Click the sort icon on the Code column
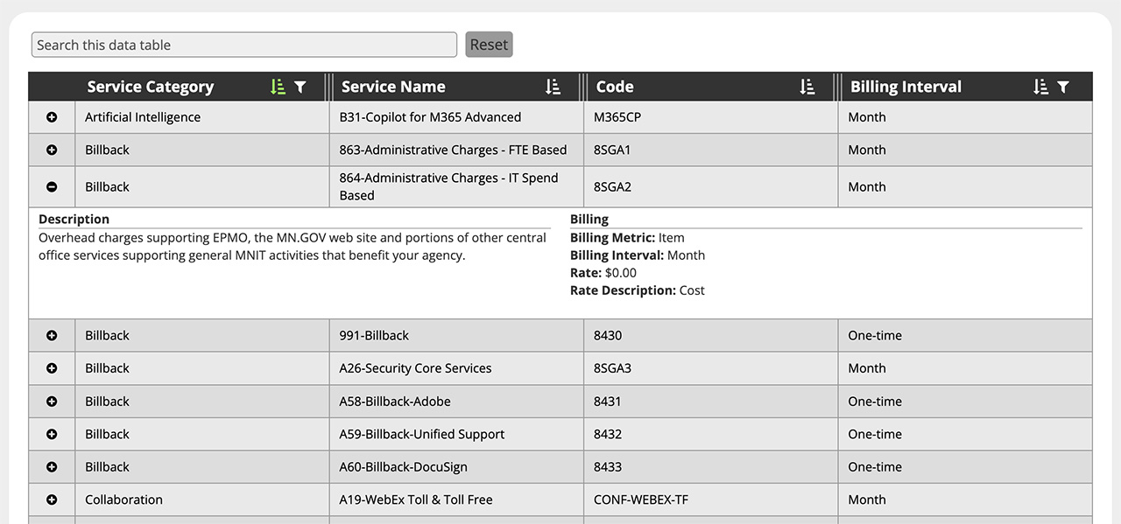Image resolution: width=1121 pixels, height=524 pixels. (806, 87)
